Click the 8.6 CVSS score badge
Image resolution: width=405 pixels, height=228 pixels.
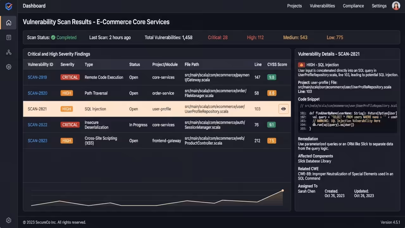point(271,93)
